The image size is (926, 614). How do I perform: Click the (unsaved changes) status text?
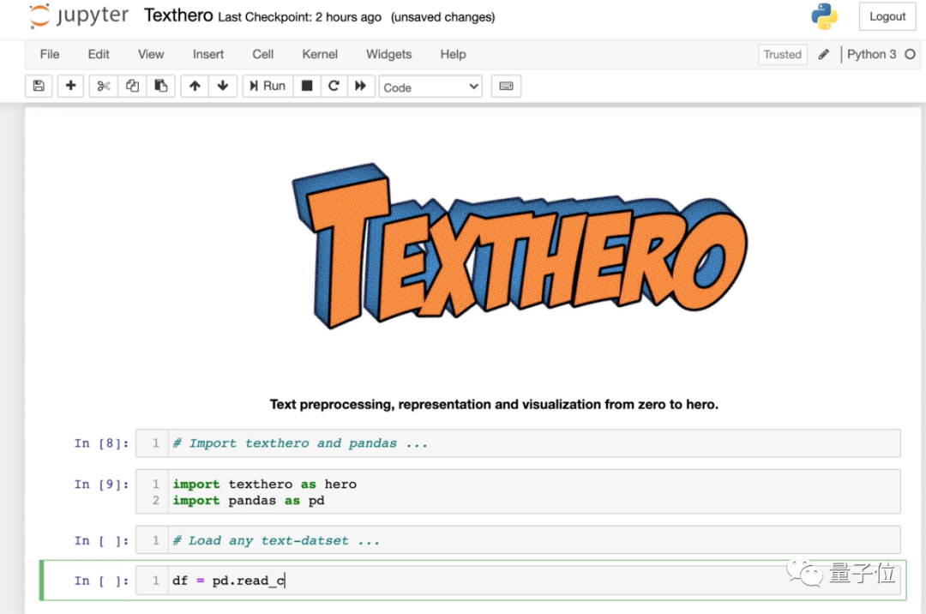[443, 17]
